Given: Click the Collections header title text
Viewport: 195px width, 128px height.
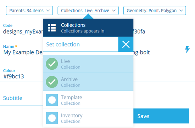Looking at the screenshot, I should (x=73, y=25).
